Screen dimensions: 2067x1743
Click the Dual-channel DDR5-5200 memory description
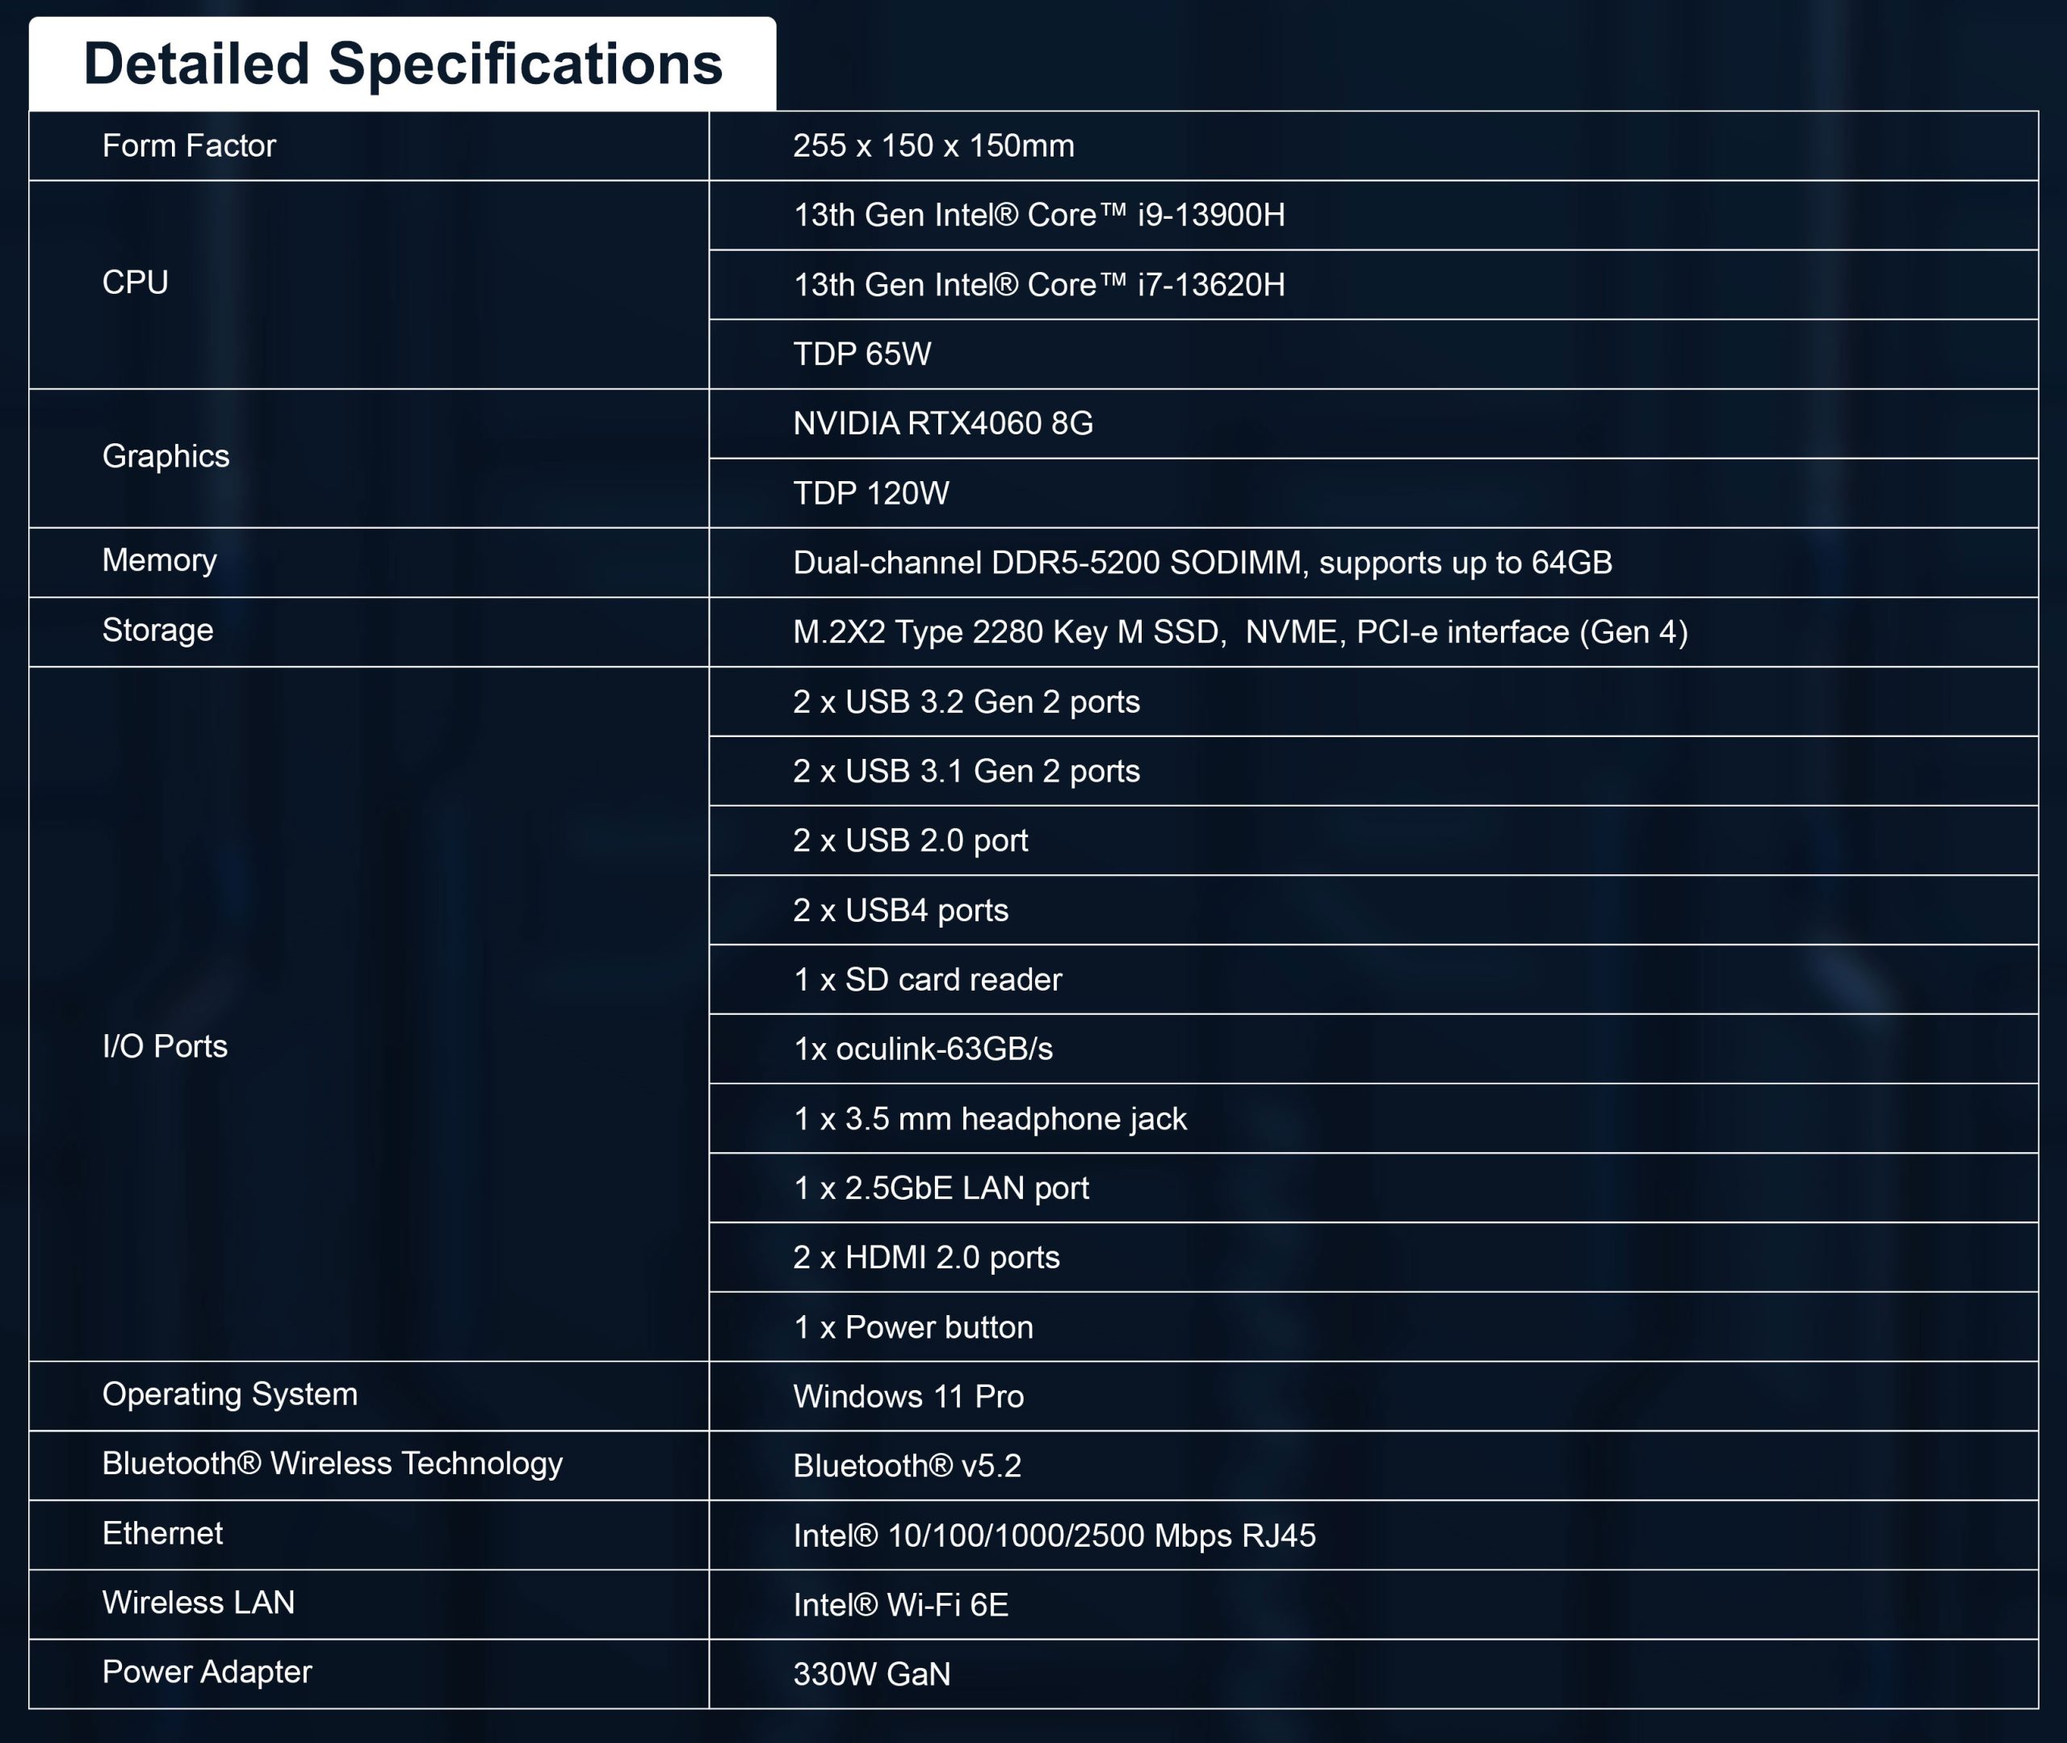pos(1201,562)
